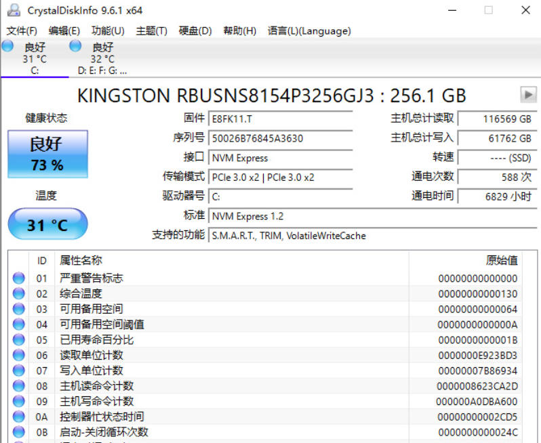Open the 语言(L)(Language) menu
The width and height of the screenshot is (541, 443).
(309, 30)
